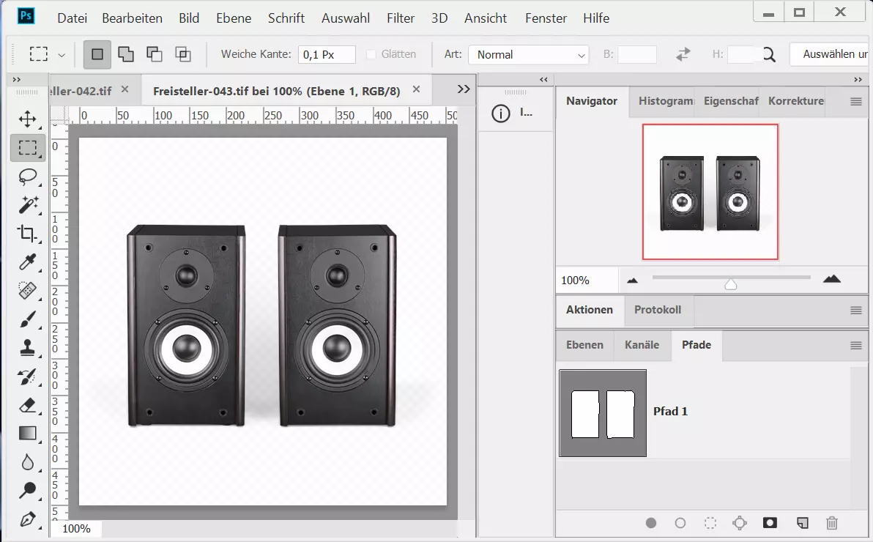This screenshot has width=873, height=542.
Task: Select the Move tool
Action: tap(28, 119)
